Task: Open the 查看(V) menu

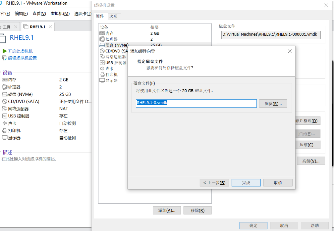Action: pyautogui.click(x=39, y=14)
